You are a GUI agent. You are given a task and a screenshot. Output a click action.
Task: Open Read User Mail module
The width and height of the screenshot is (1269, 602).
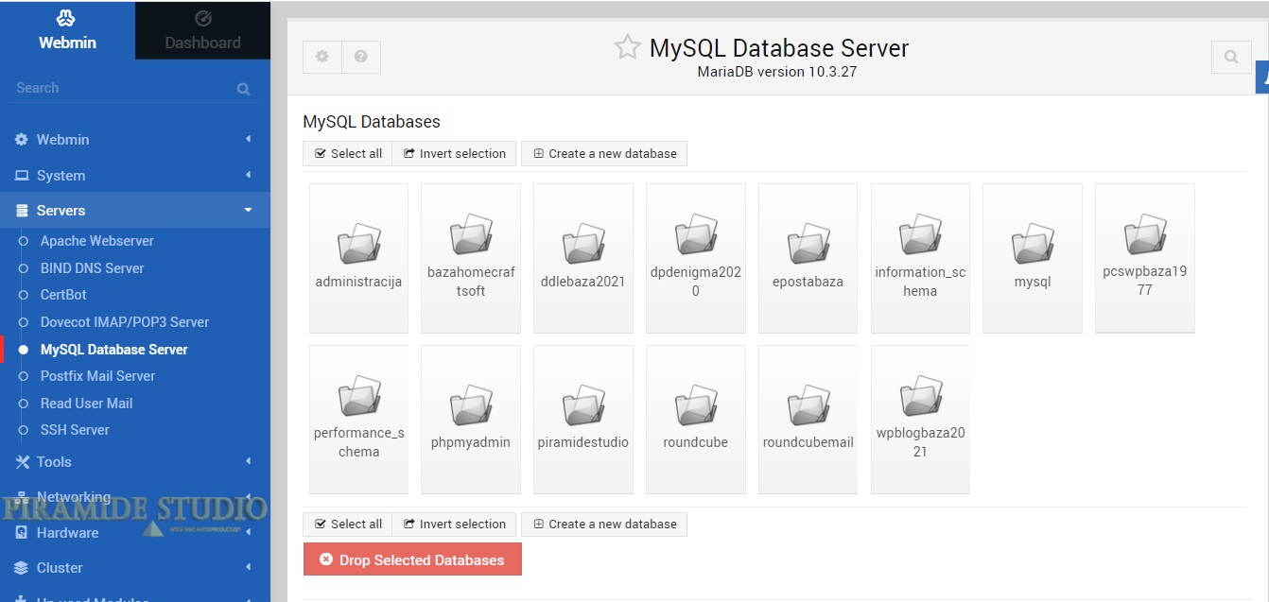(86, 404)
